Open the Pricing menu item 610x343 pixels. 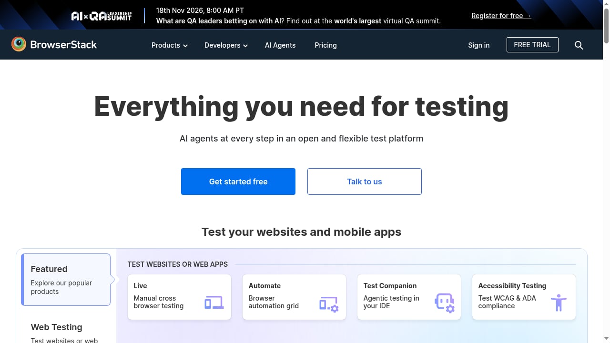pyautogui.click(x=325, y=45)
